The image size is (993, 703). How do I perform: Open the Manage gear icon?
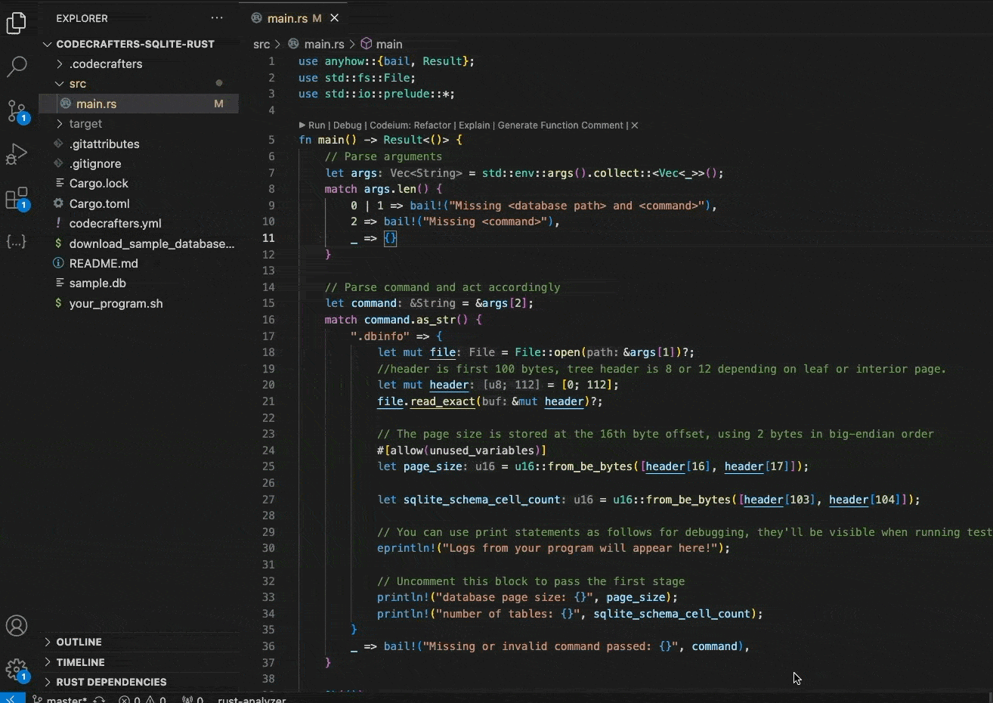pos(17,669)
